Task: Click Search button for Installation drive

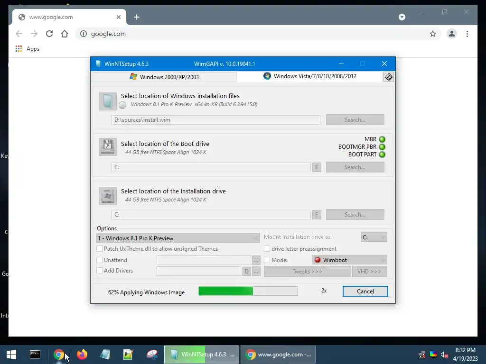Action: tap(355, 215)
